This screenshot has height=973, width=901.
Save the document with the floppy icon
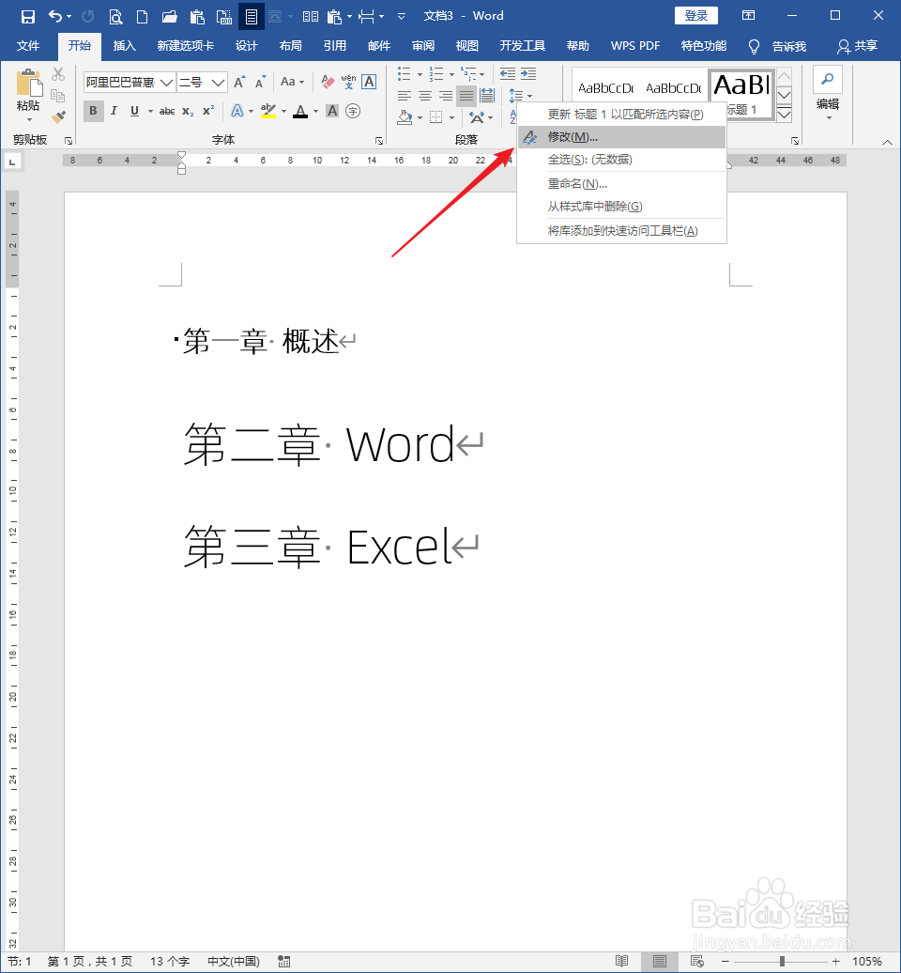(28, 16)
